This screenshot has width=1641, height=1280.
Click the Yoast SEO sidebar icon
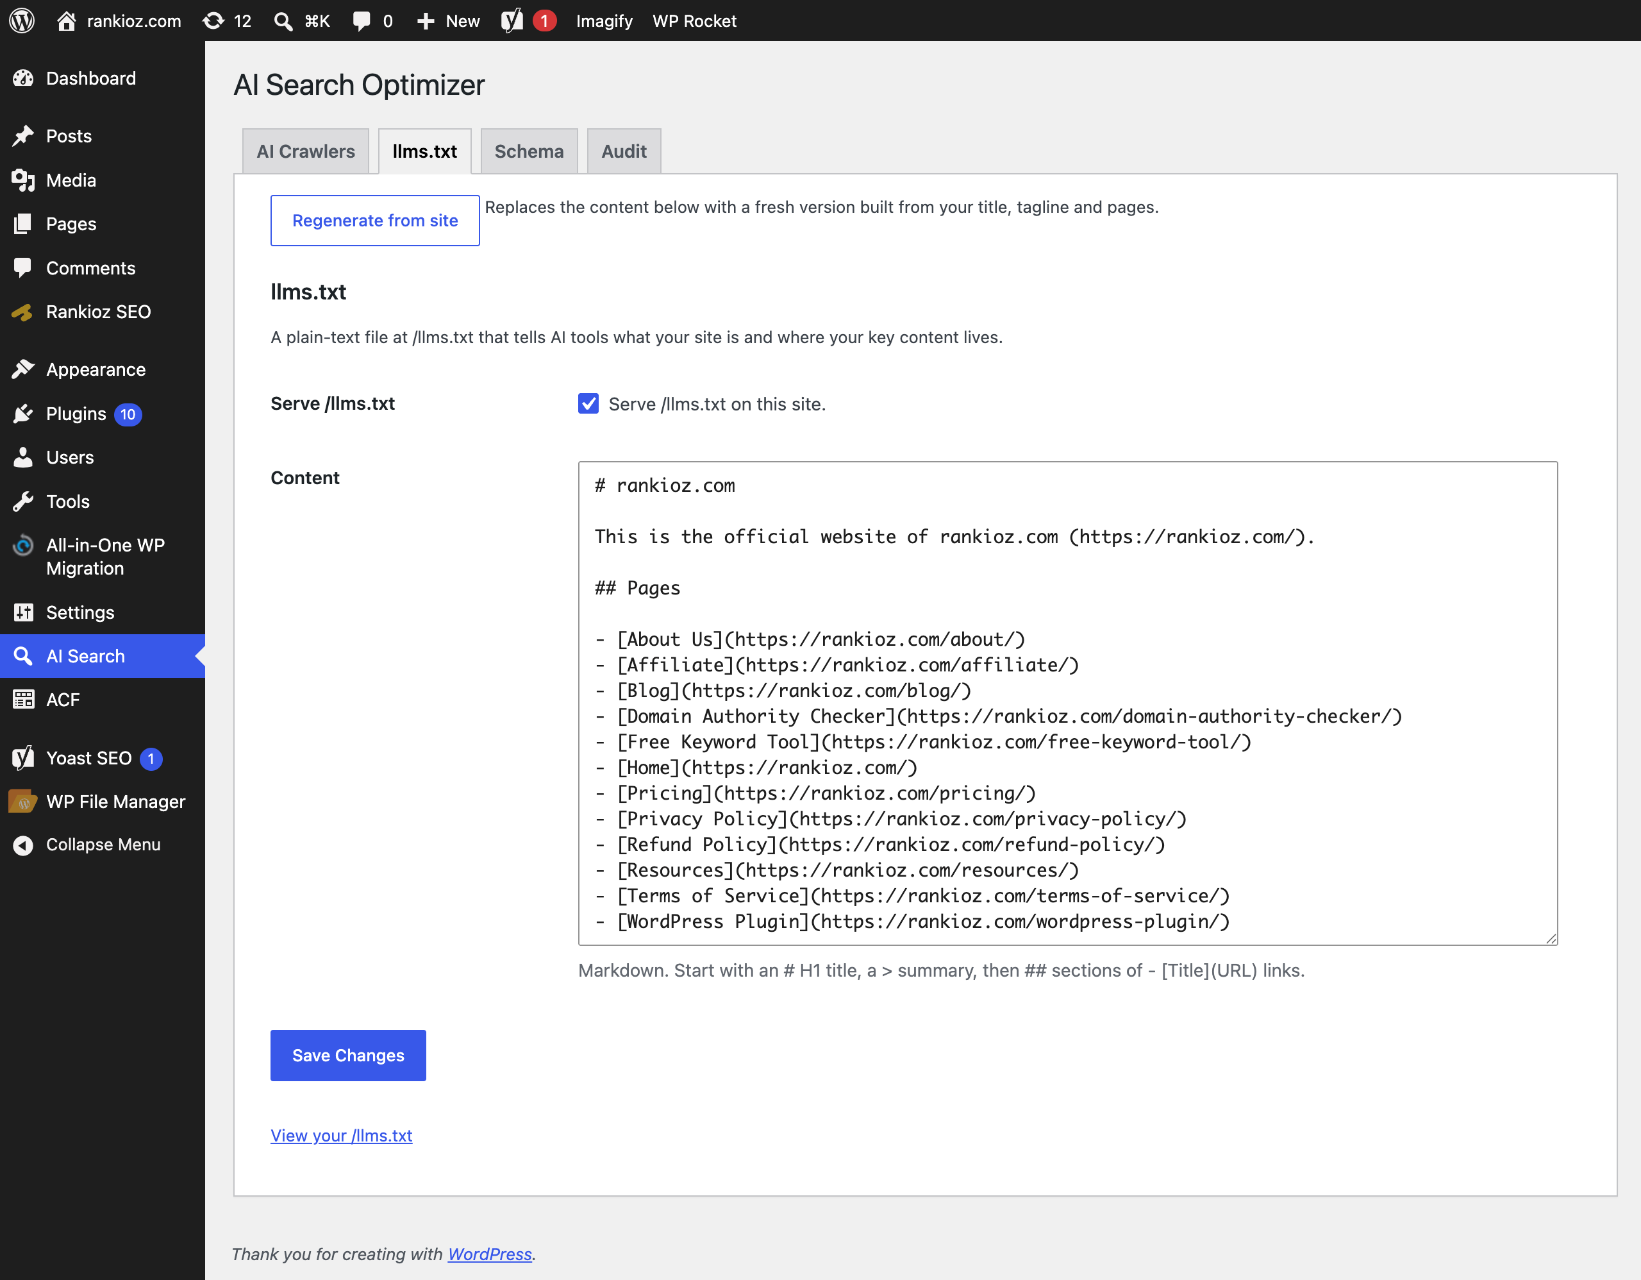[23, 757]
